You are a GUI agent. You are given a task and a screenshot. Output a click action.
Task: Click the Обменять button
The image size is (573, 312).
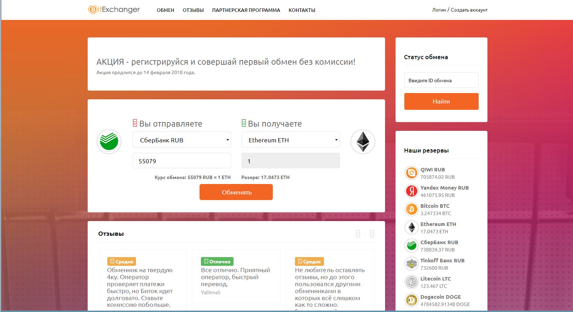tap(236, 192)
